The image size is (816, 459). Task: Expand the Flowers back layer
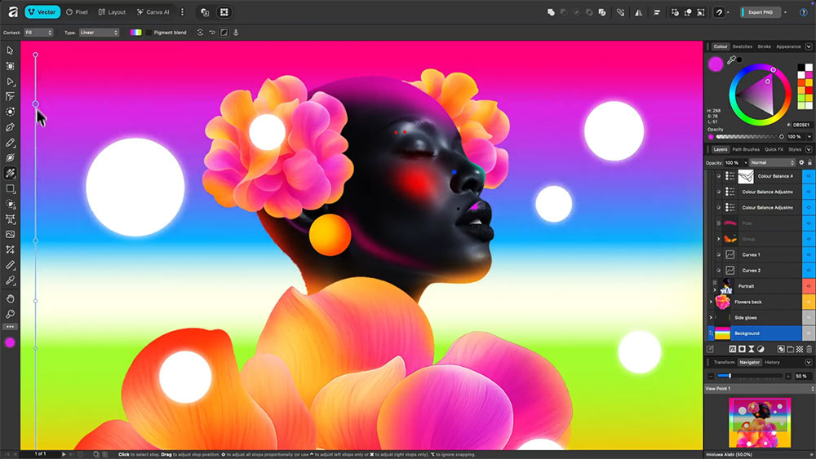pyautogui.click(x=711, y=302)
